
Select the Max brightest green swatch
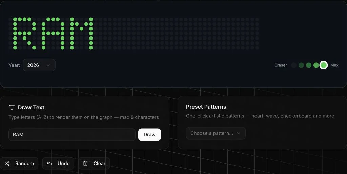(324, 65)
